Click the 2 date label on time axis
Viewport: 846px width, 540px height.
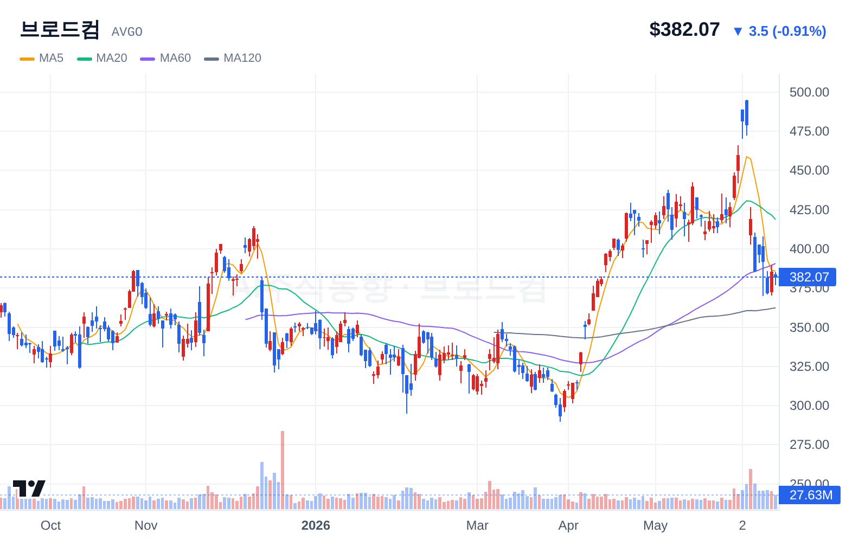coord(742,525)
